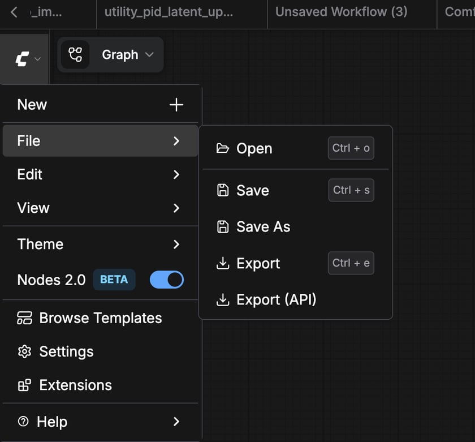The height and width of the screenshot is (442, 475).
Task: Click the Ctrl + o shortcut badge
Action: coord(351,148)
